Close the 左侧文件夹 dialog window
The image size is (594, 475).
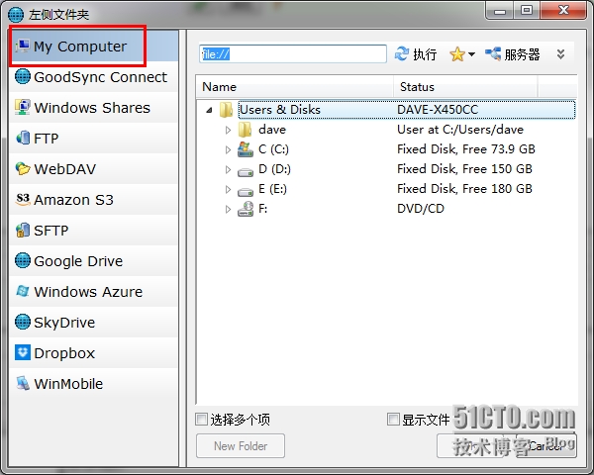pos(563,10)
